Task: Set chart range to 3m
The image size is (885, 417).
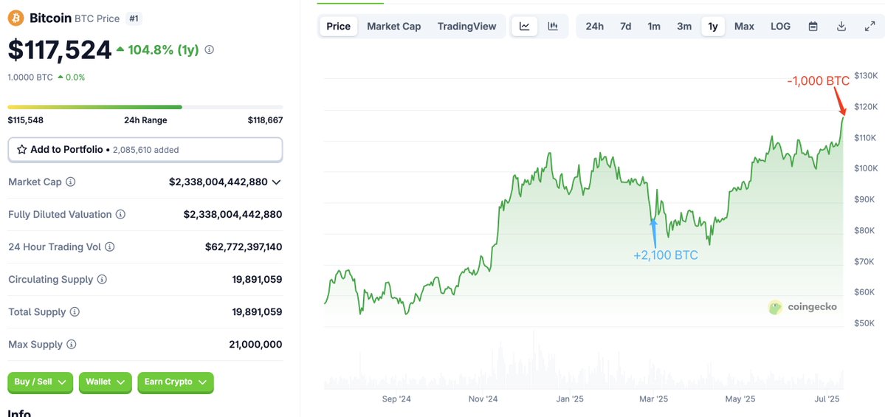Action: 684,26
